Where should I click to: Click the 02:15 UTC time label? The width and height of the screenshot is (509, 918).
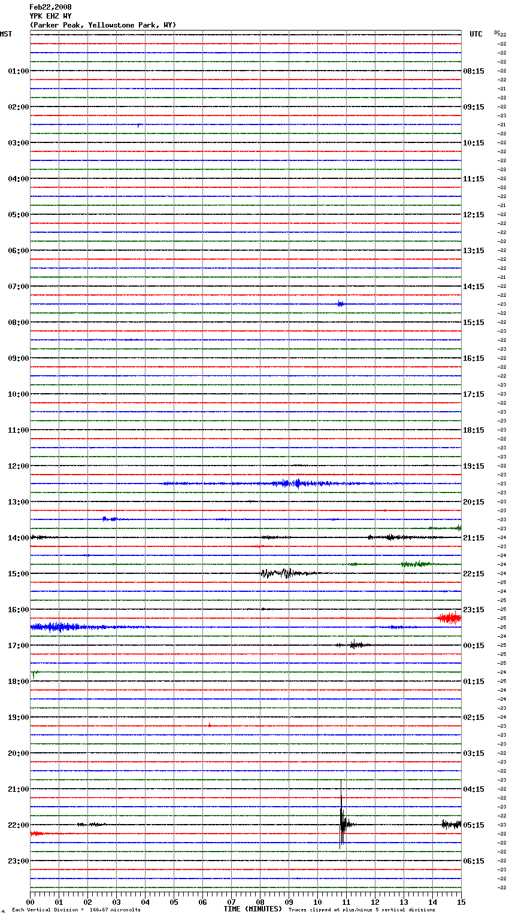474,718
